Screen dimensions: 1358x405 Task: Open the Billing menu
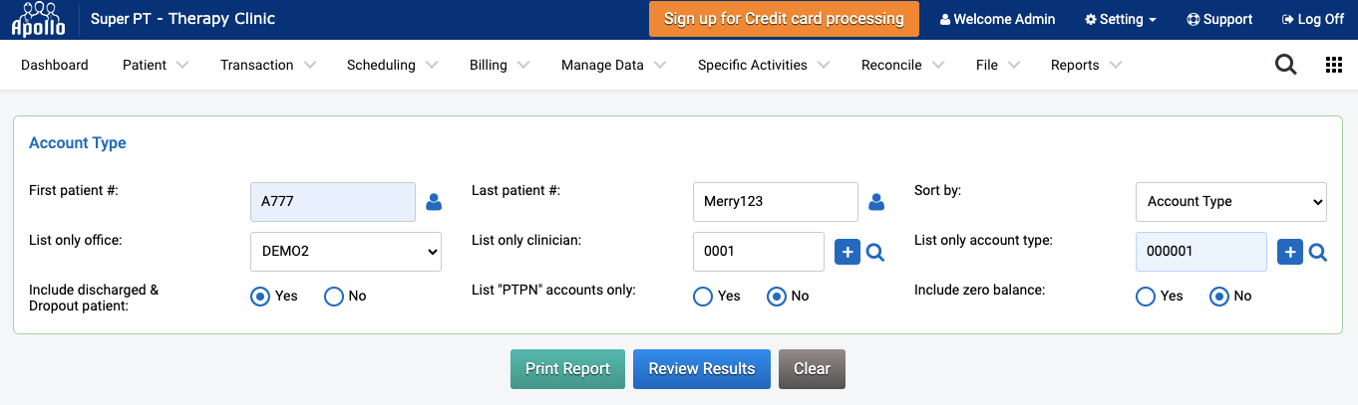coord(500,65)
